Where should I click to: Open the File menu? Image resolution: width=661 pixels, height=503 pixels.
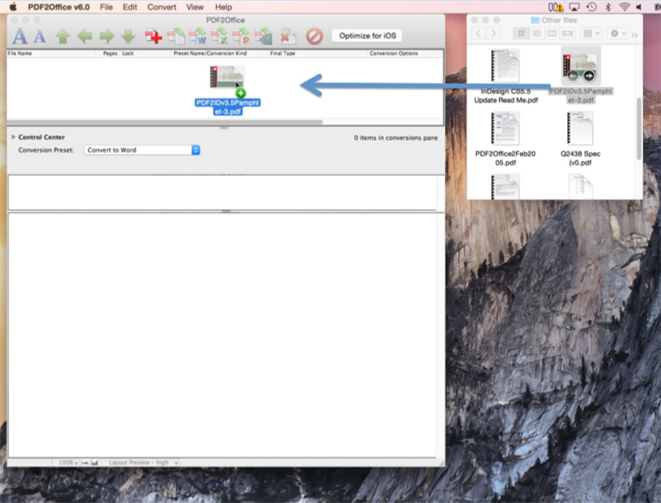click(x=107, y=7)
